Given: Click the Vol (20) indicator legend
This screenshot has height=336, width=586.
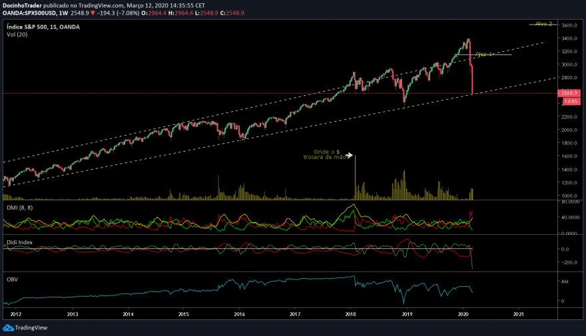Looking at the screenshot, I should coord(17,35).
